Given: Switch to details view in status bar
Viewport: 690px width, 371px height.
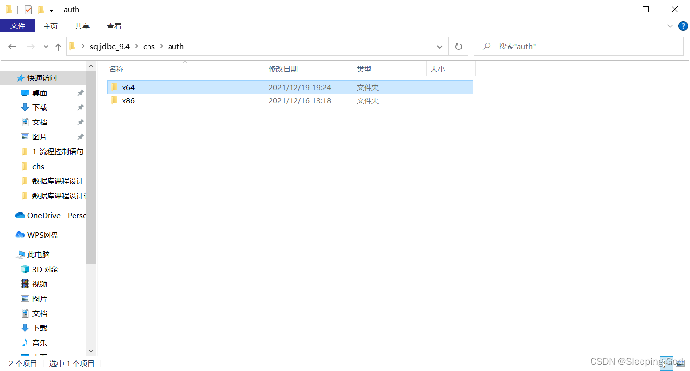Looking at the screenshot, I should pyautogui.click(x=666, y=363).
